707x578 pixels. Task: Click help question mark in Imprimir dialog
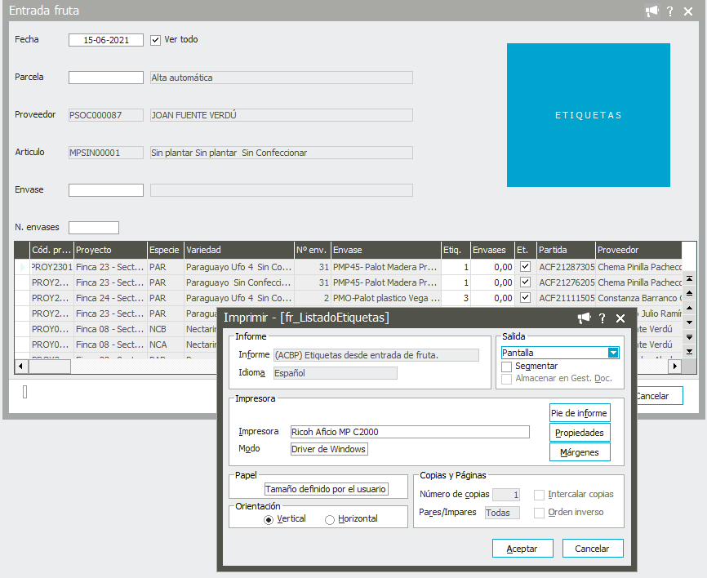click(603, 318)
